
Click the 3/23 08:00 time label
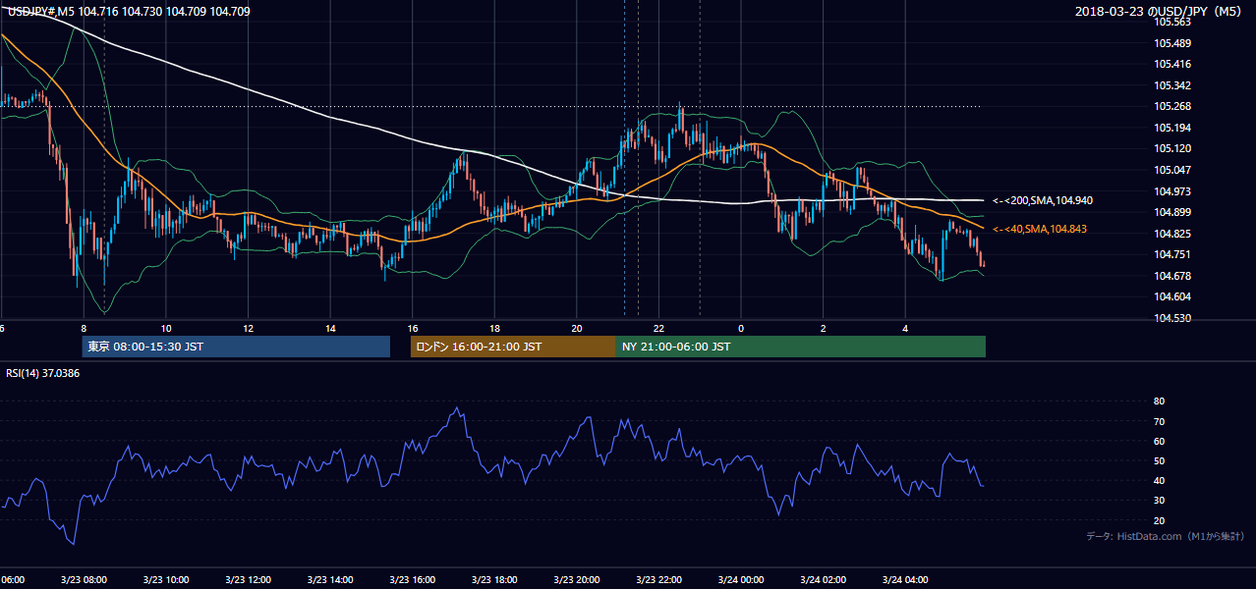[83, 580]
